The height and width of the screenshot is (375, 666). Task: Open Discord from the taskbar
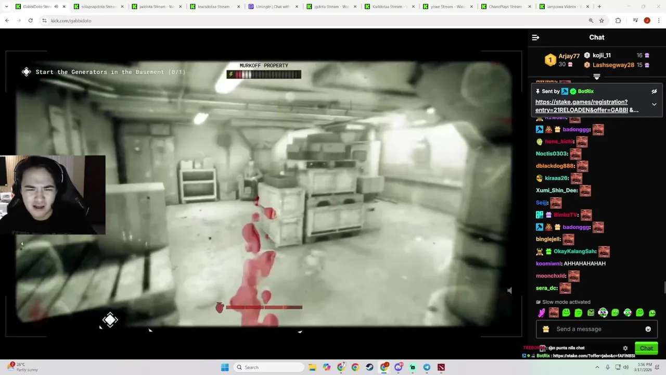(x=399, y=367)
